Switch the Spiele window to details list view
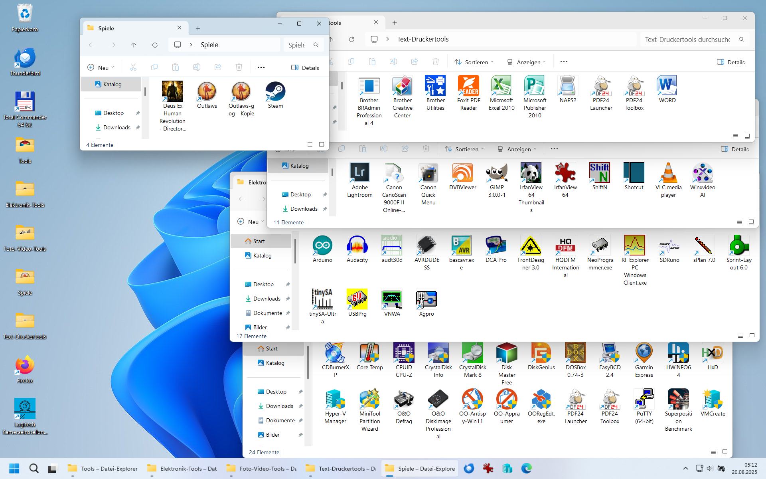The height and width of the screenshot is (479, 766). pos(310,144)
